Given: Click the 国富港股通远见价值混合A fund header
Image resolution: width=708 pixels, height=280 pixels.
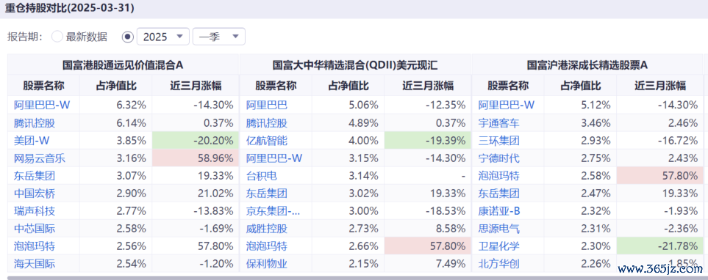Looking at the screenshot, I should click(x=123, y=65).
